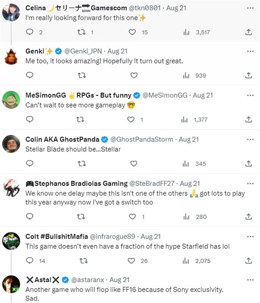Click Colt's profile avatar

tap(11, 241)
